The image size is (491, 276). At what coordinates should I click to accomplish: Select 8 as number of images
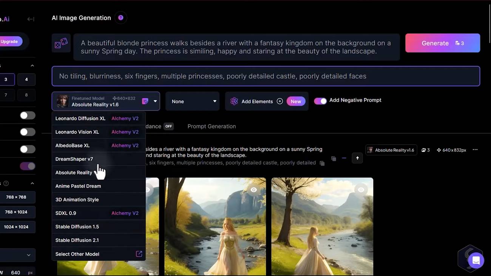click(x=26, y=95)
